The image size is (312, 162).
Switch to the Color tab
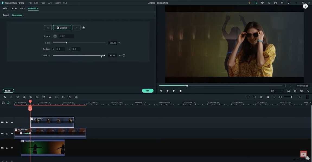tap(23, 8)
